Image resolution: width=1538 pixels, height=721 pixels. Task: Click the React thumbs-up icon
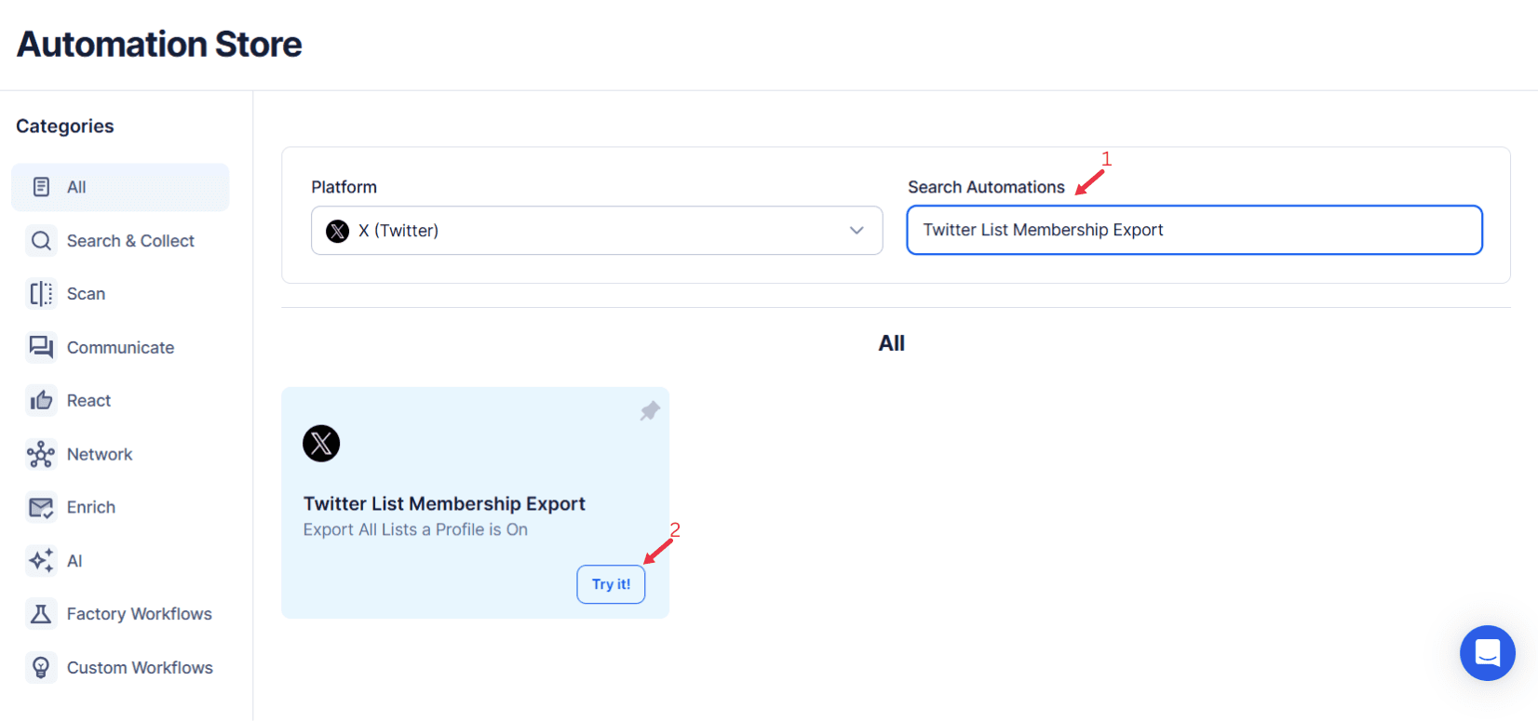tap(41, 400)
